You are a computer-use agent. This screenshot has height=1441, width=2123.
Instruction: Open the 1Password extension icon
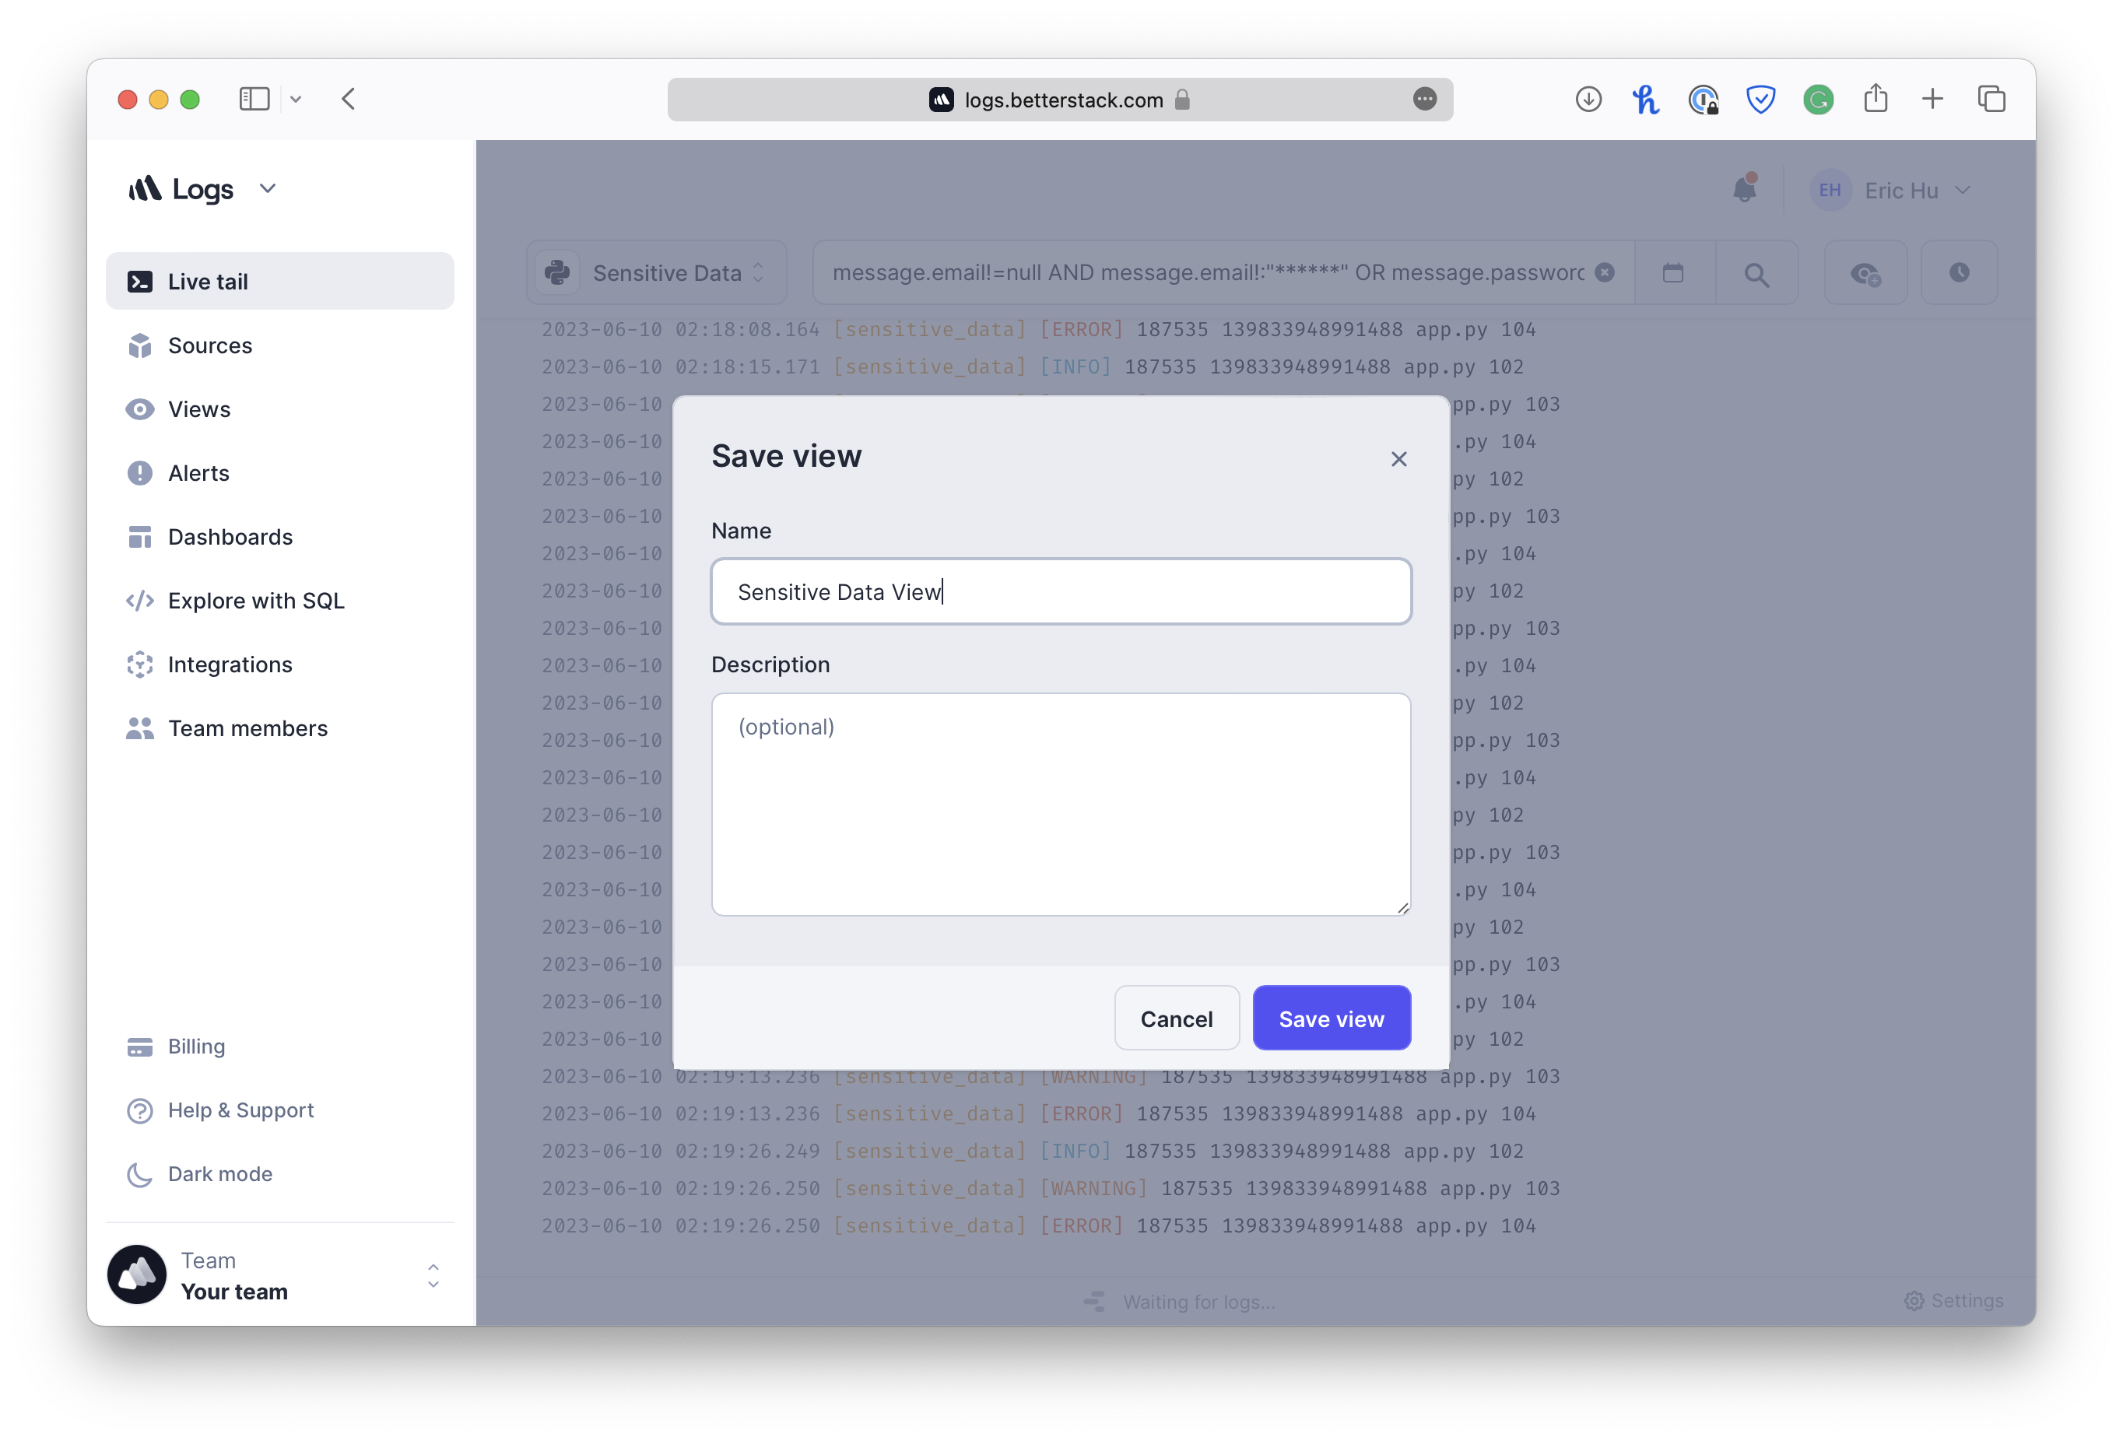click(x=1704, y=99)
